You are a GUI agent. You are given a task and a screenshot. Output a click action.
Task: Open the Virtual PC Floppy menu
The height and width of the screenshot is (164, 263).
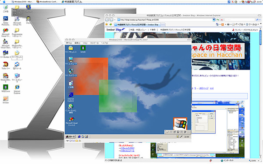click(94, 43)
